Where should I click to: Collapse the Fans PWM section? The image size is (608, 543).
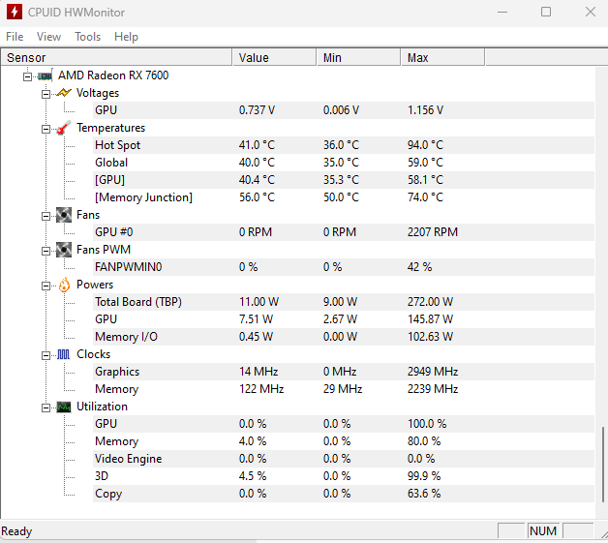46,251
